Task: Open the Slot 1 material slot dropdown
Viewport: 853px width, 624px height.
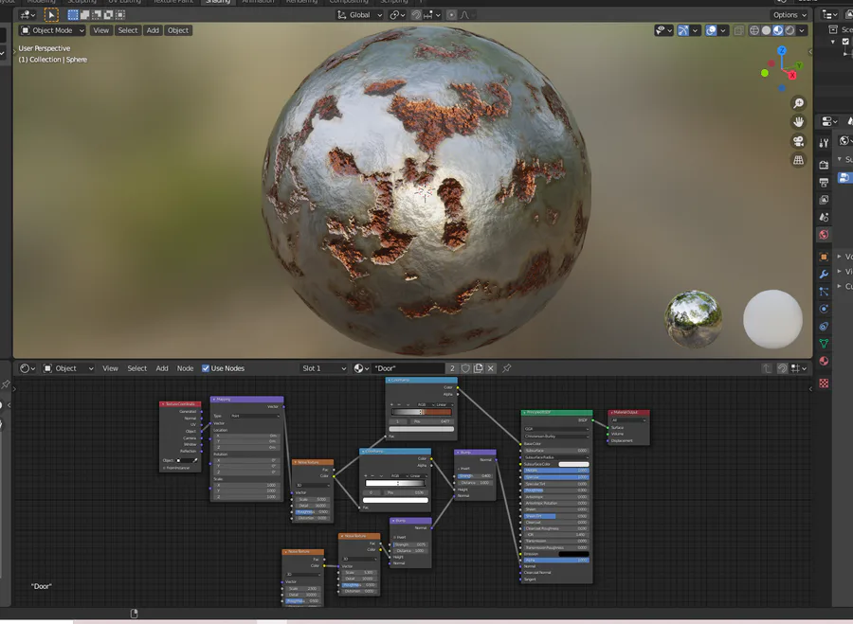Action: (323, 368)
